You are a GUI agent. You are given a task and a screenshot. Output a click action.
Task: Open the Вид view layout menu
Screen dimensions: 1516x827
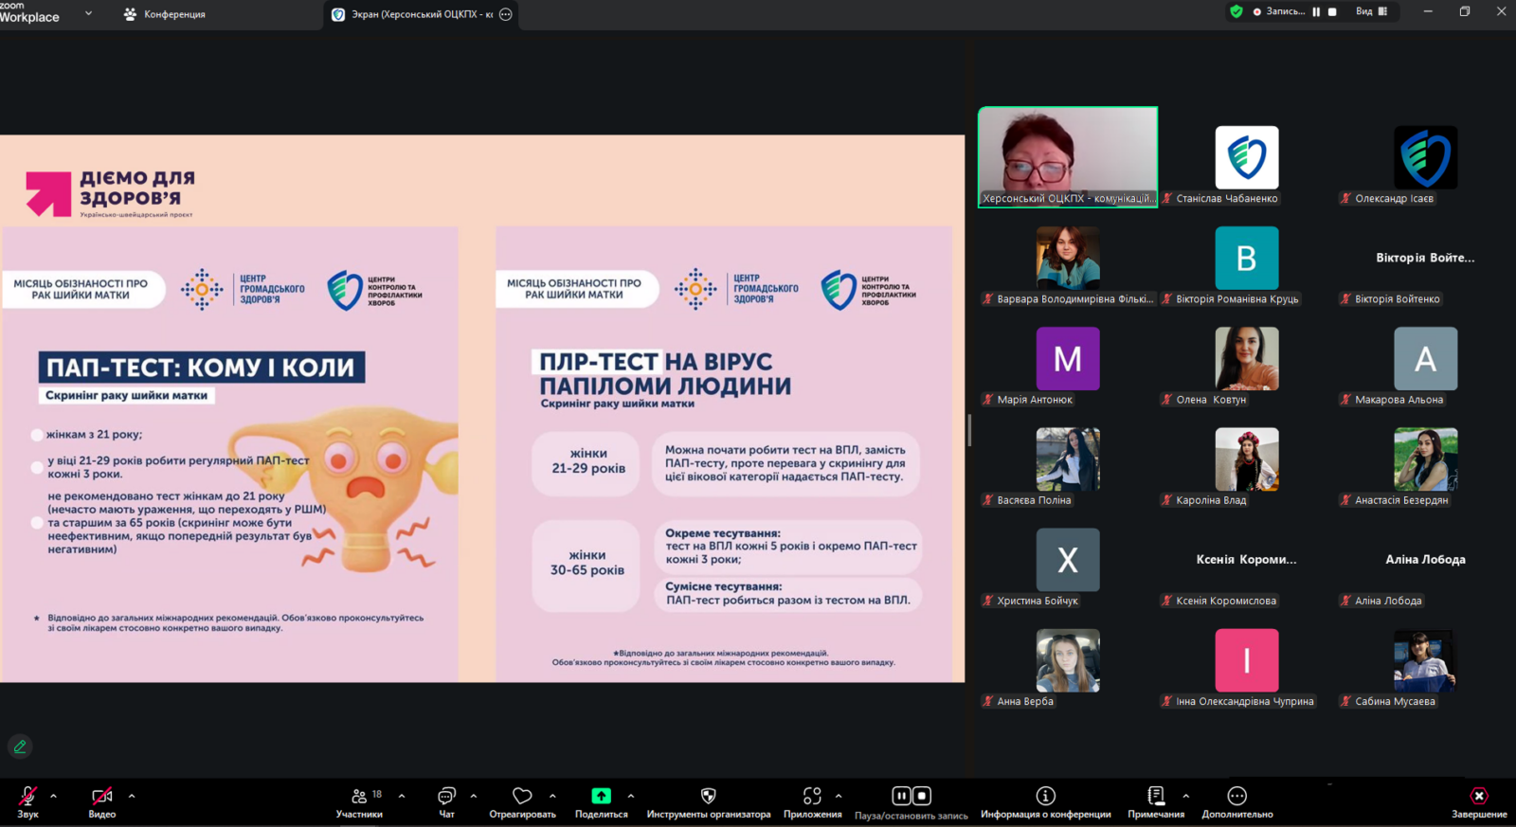pyautogui.click(x=1370, y=11)
